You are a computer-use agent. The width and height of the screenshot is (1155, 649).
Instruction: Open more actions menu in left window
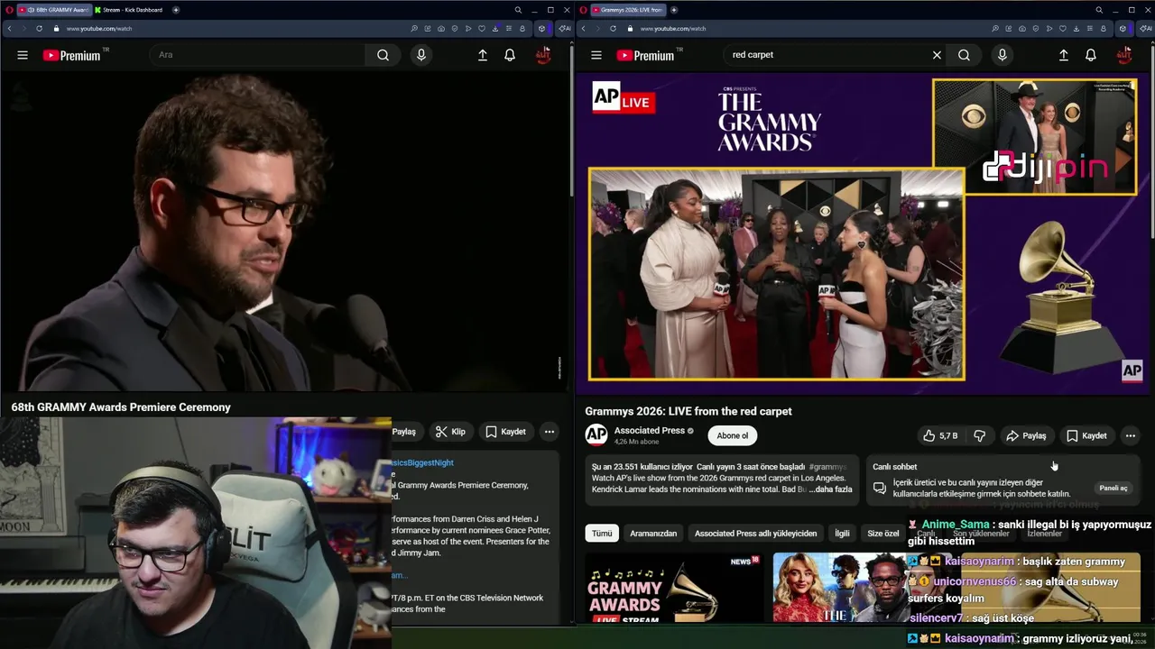pyautogui.click(x=549, y=432)
